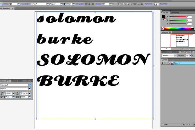This screenshot has width=195, height=130.
Task: Click create new sublayer icon
Action: [188, 124]
